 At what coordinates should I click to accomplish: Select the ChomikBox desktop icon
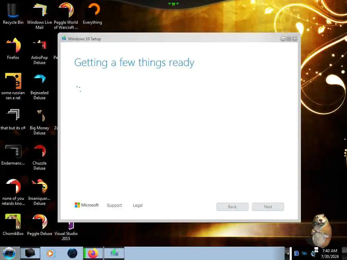coord(13,224)
